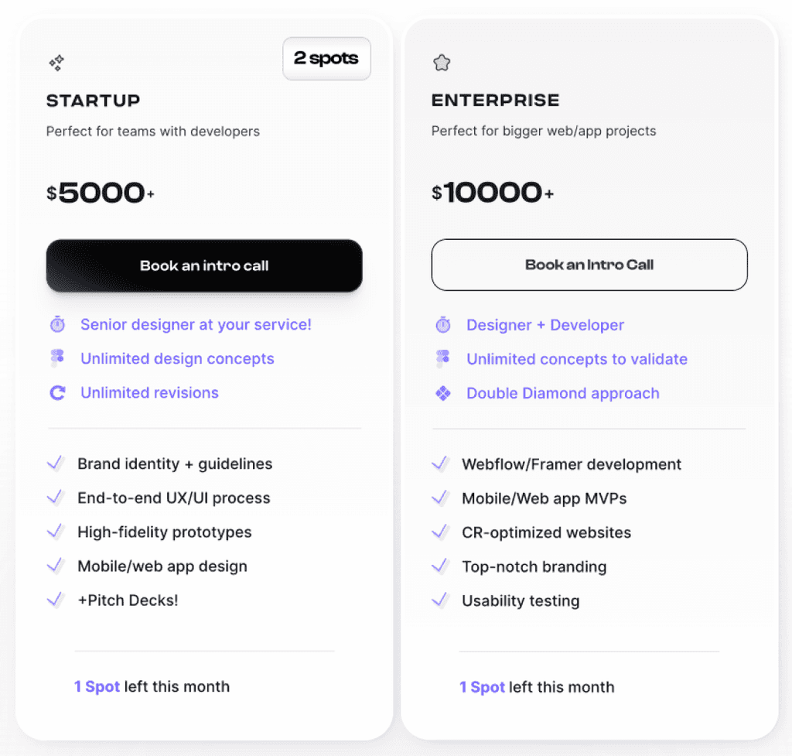792x756 pixels.
Task: Click the checkmark next to +Pitch Decks!
Action: (x=56, y=600)
